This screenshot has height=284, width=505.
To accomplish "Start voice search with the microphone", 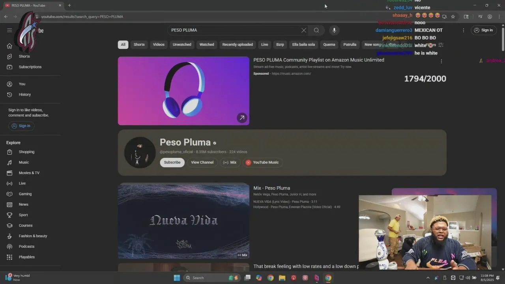I will (x=334, y=30).
